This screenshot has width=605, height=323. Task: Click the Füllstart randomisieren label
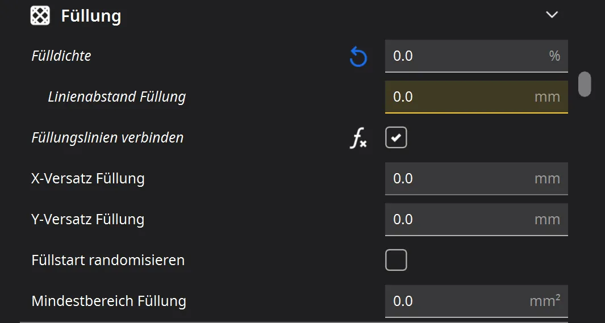[108, 261]
